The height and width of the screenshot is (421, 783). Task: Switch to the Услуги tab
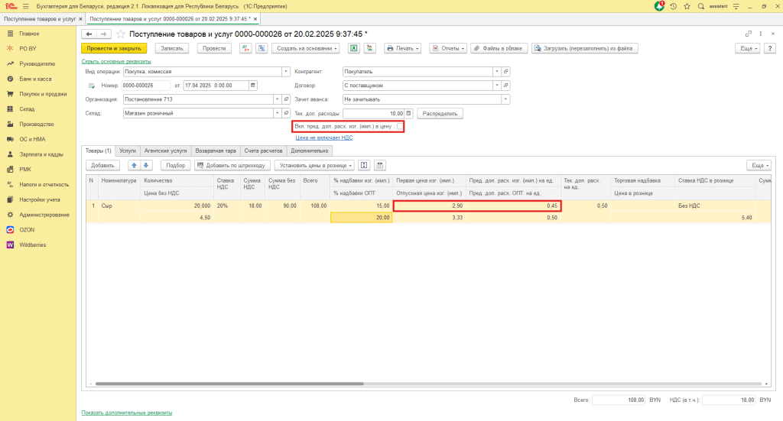coord(128,151)
